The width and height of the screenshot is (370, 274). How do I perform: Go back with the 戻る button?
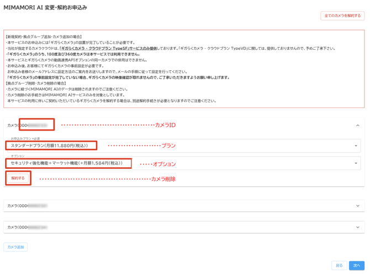pos(339,266)
